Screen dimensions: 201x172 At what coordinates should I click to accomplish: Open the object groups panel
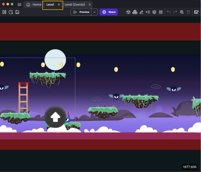pos(135,12)
